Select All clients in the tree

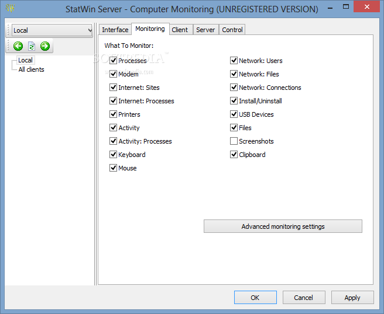point(32,69)
